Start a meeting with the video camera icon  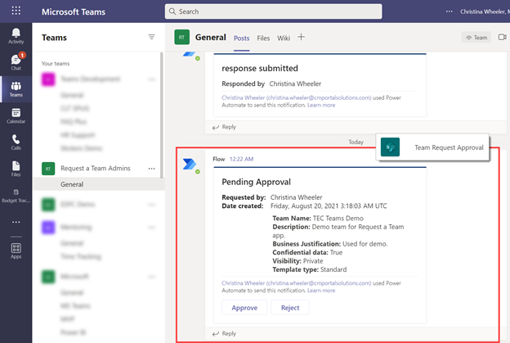pos(502,37)
